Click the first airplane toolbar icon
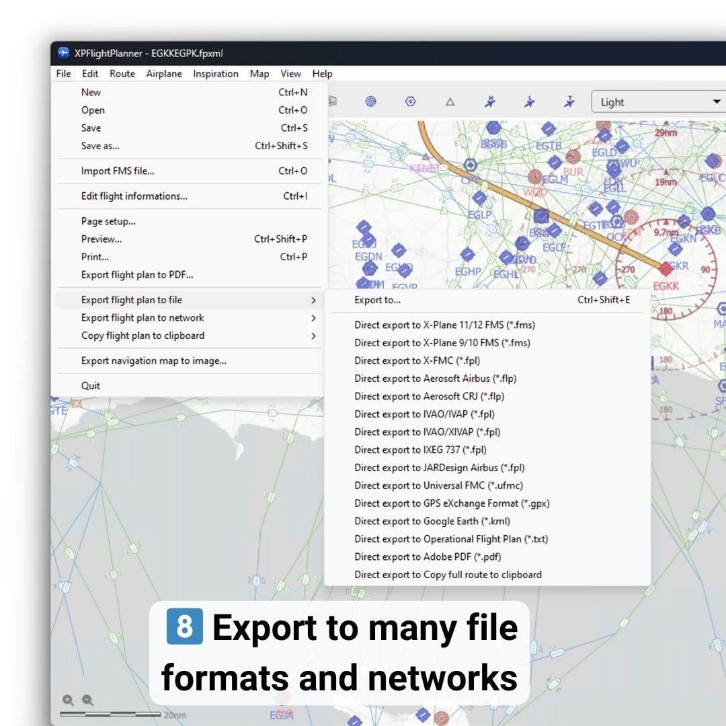The width and height of the screenshot is (726, 726). point(490,102)
